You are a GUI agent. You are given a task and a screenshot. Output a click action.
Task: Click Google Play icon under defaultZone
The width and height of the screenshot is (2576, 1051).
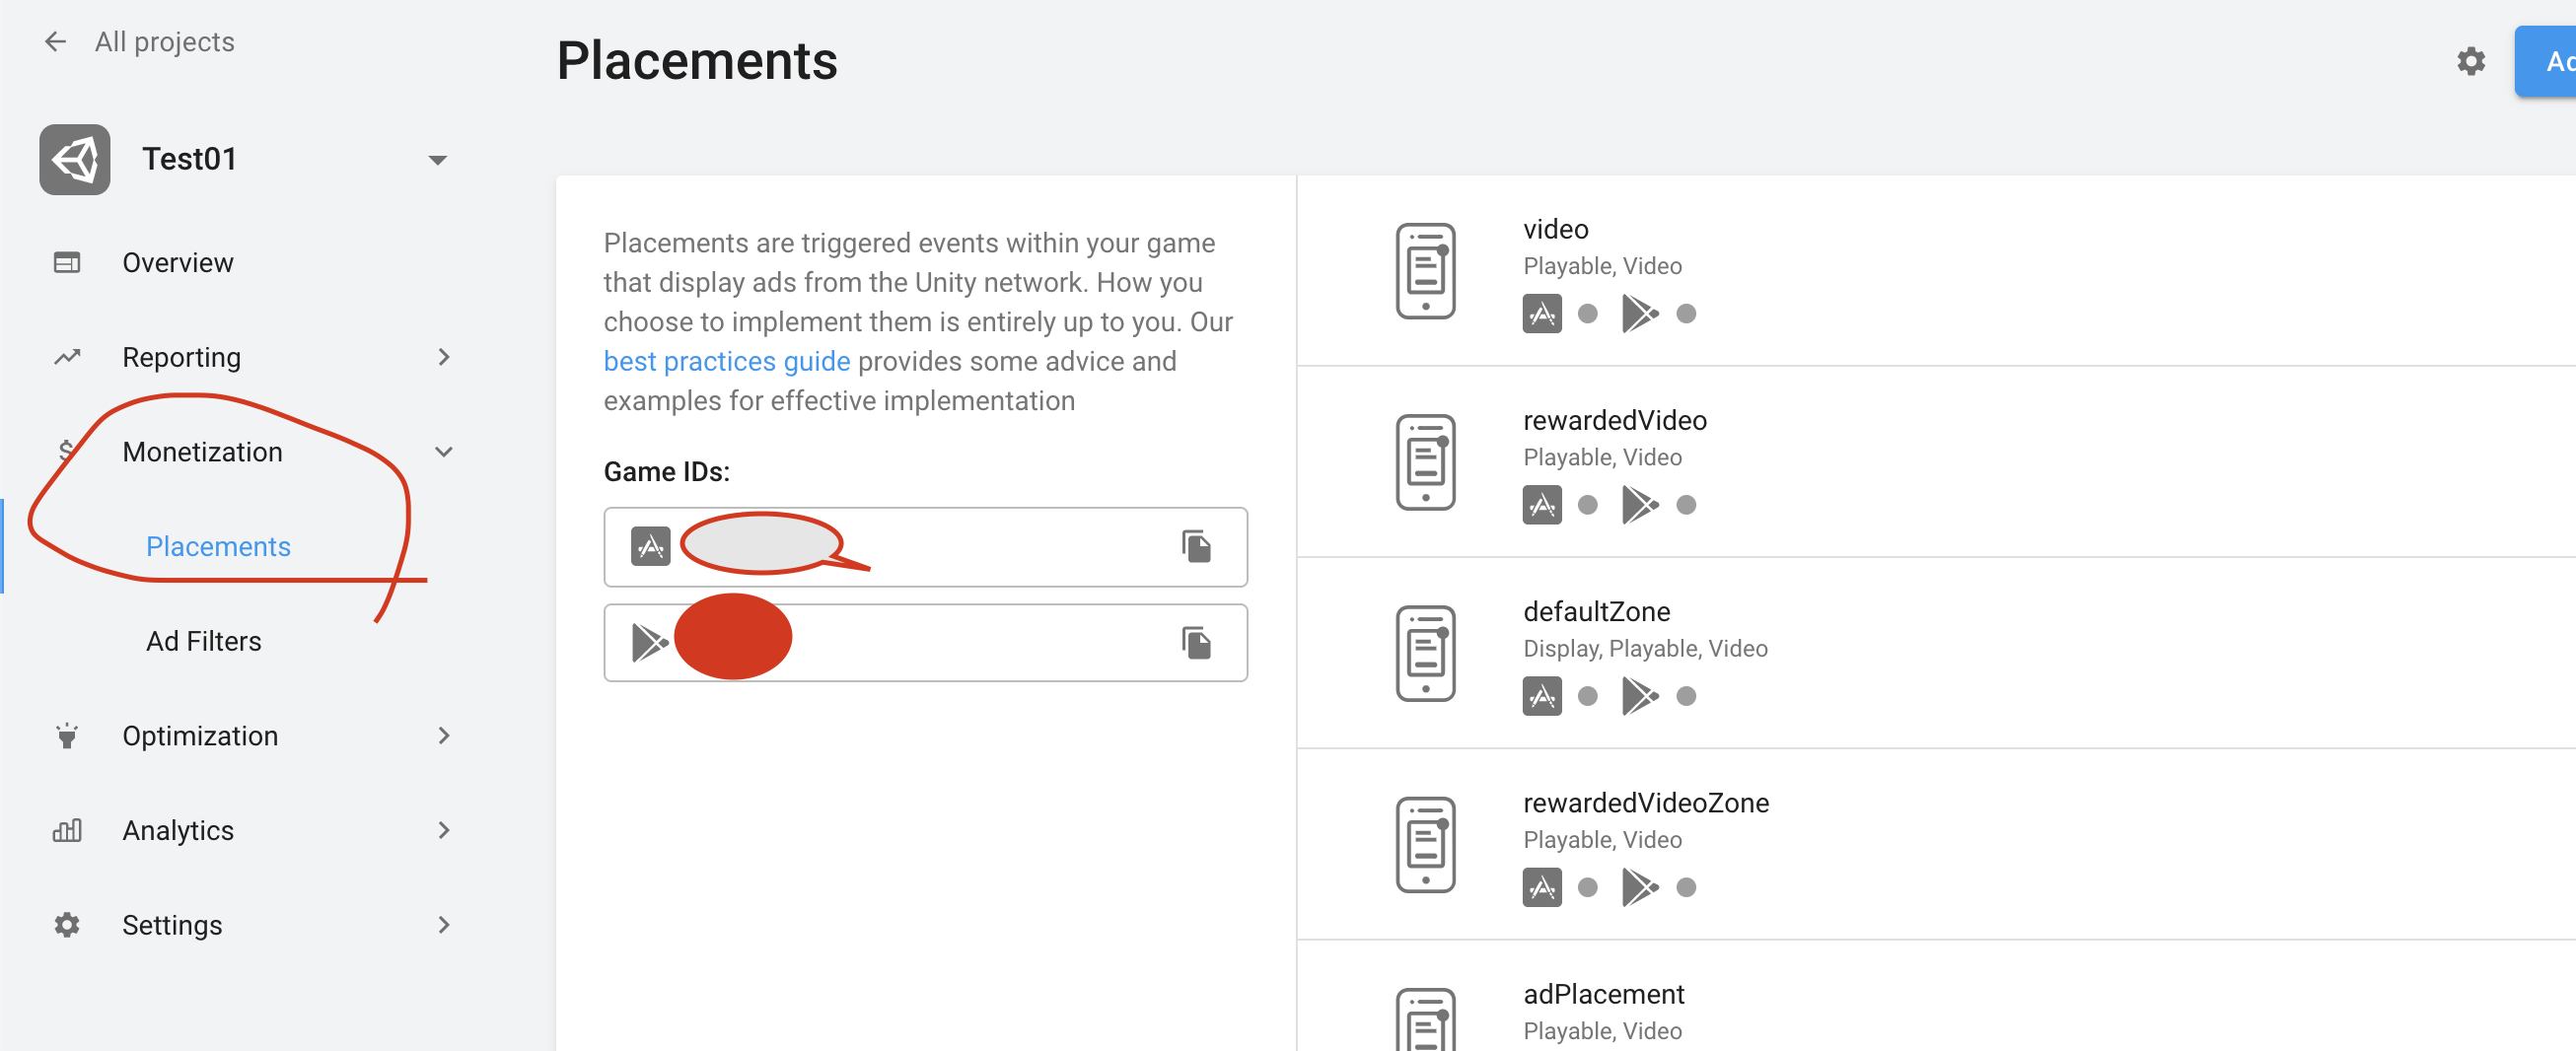tap(1640, 696)
